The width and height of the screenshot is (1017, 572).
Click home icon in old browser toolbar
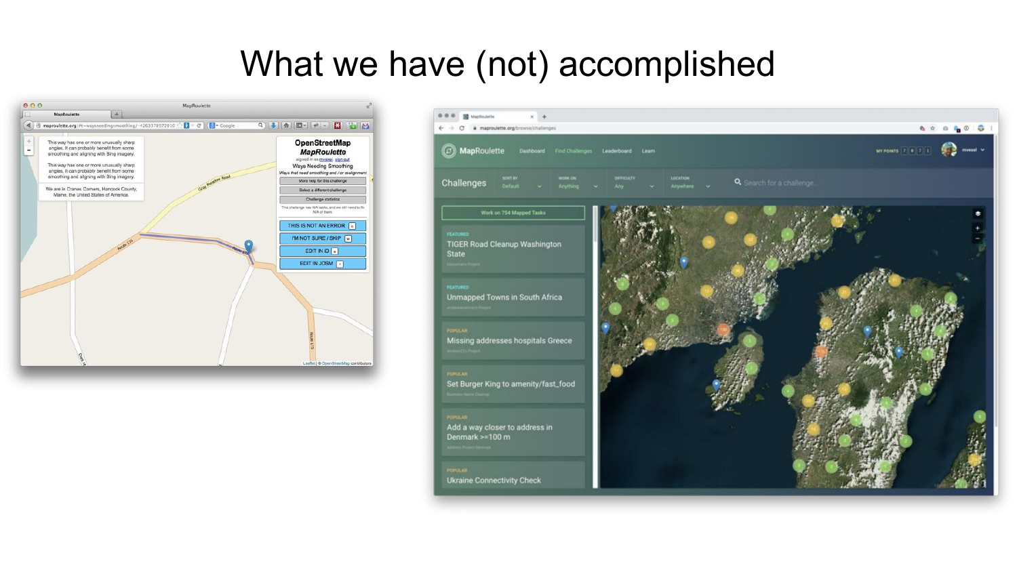pyautogui.click(x=286, y=125)
